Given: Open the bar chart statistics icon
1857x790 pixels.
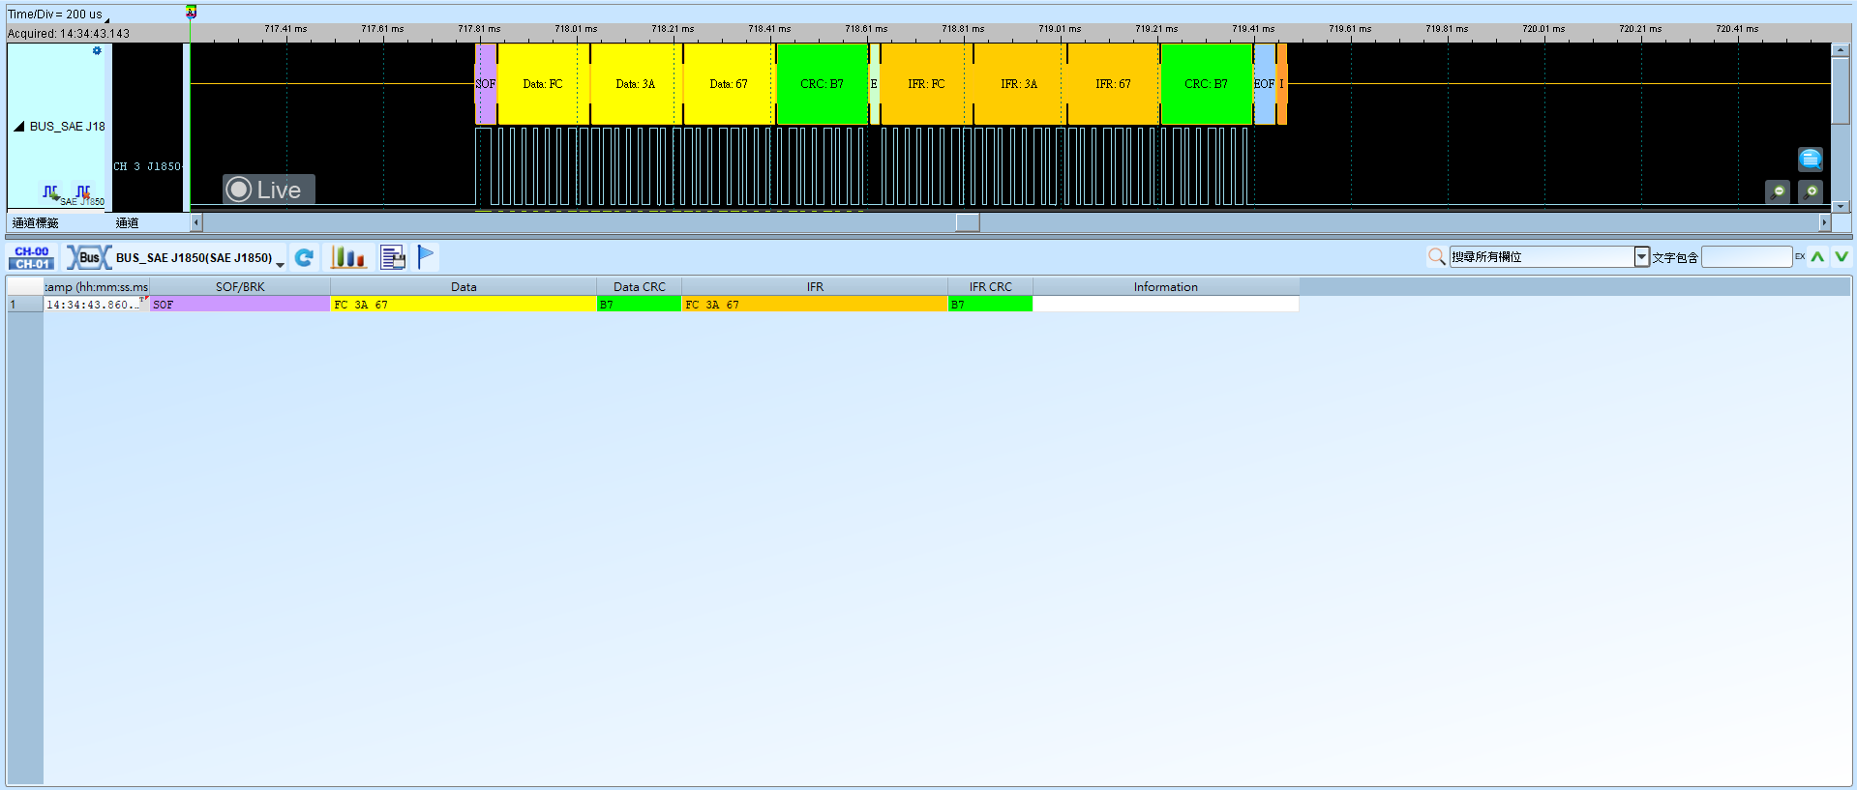Looking at the screenshot, I should pos(348,257).
